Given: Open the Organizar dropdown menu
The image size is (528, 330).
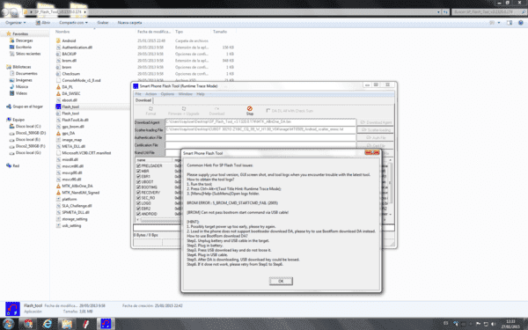Looking at the screenshot, I should tap(16, 23).
